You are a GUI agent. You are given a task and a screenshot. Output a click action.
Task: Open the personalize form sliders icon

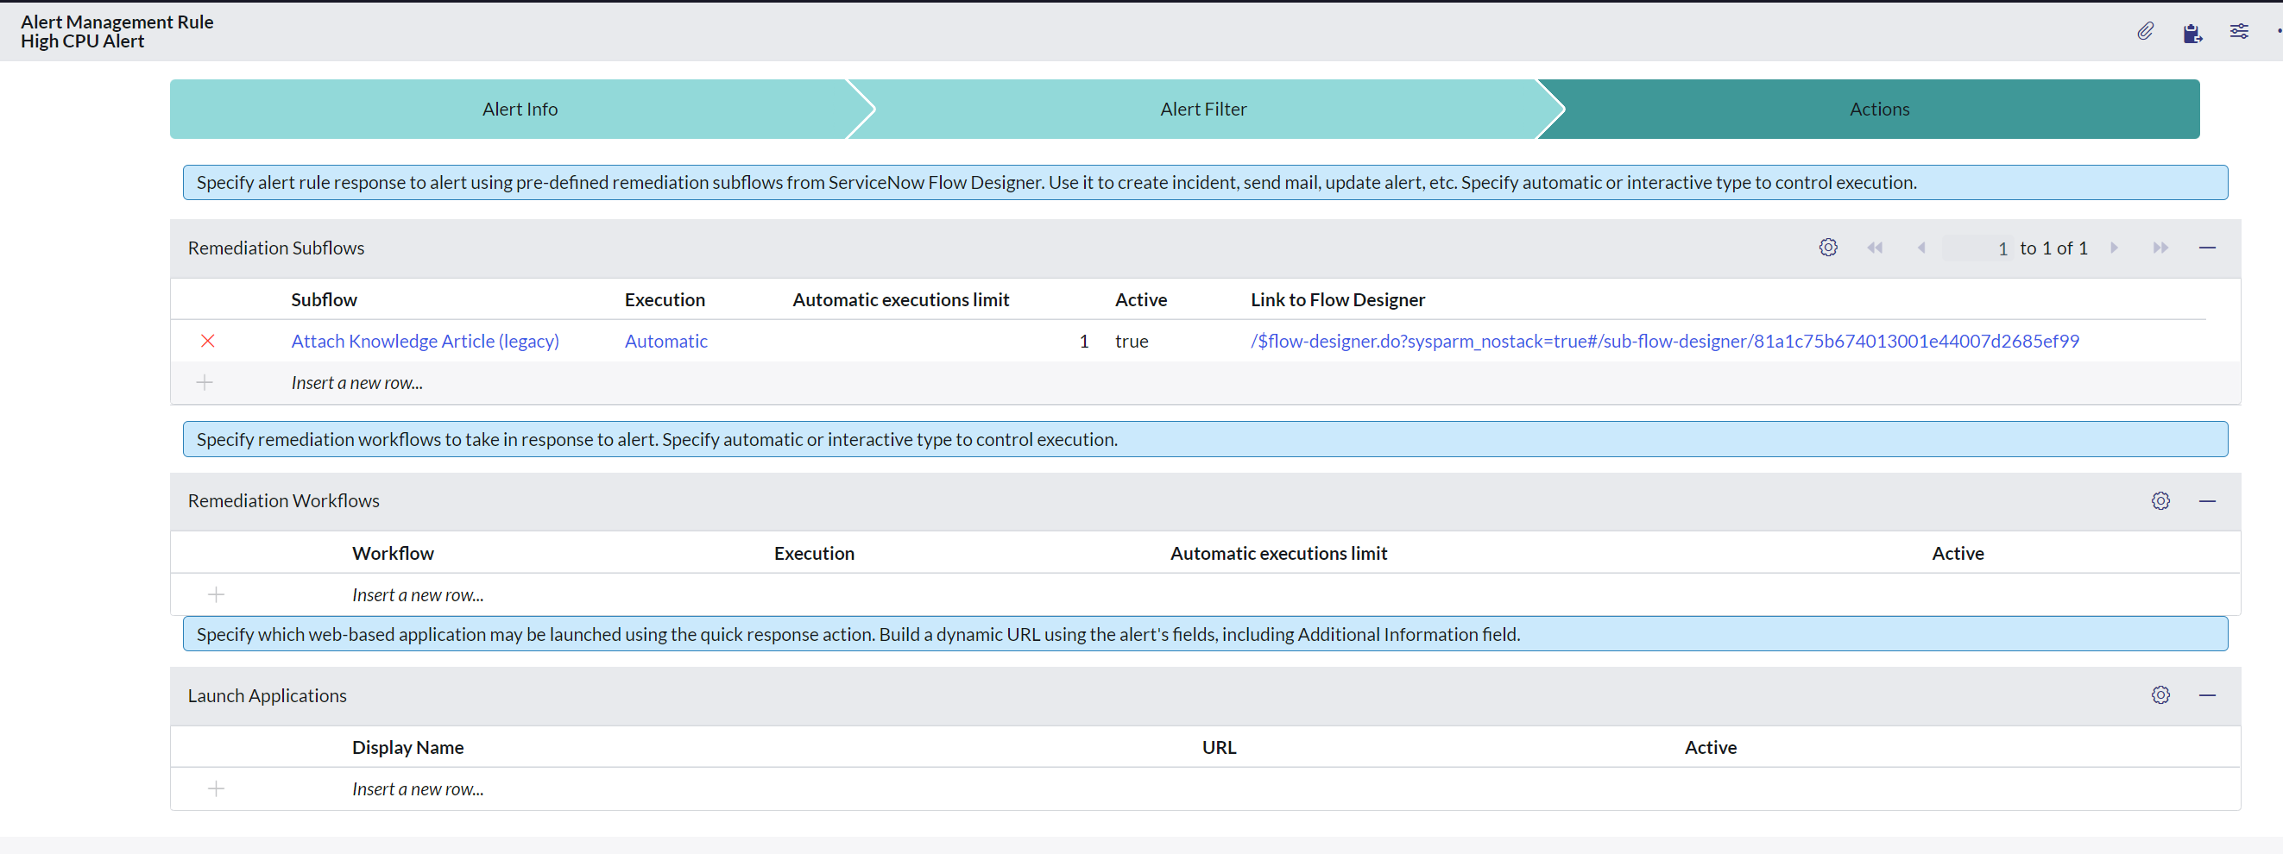point(2239,32)
